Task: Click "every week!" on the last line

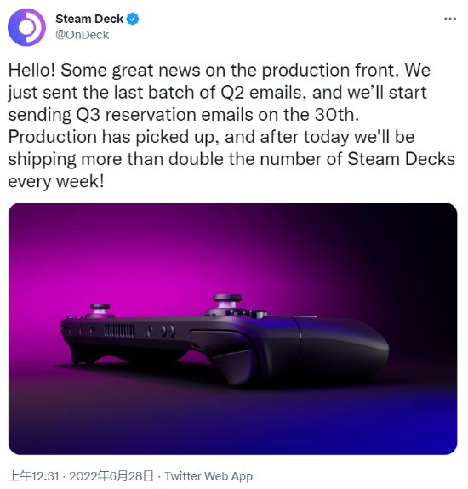Action: point(56,181)
